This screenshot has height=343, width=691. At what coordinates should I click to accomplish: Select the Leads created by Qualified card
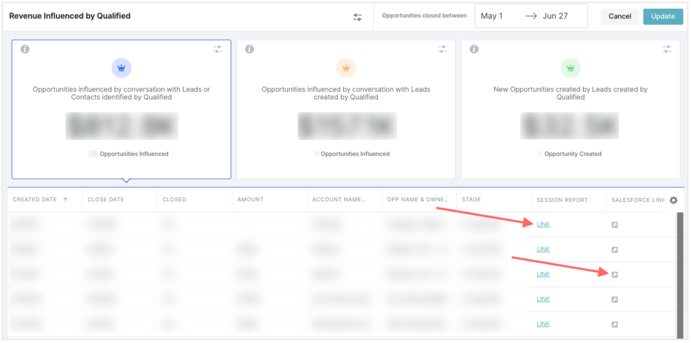(346, 110)
